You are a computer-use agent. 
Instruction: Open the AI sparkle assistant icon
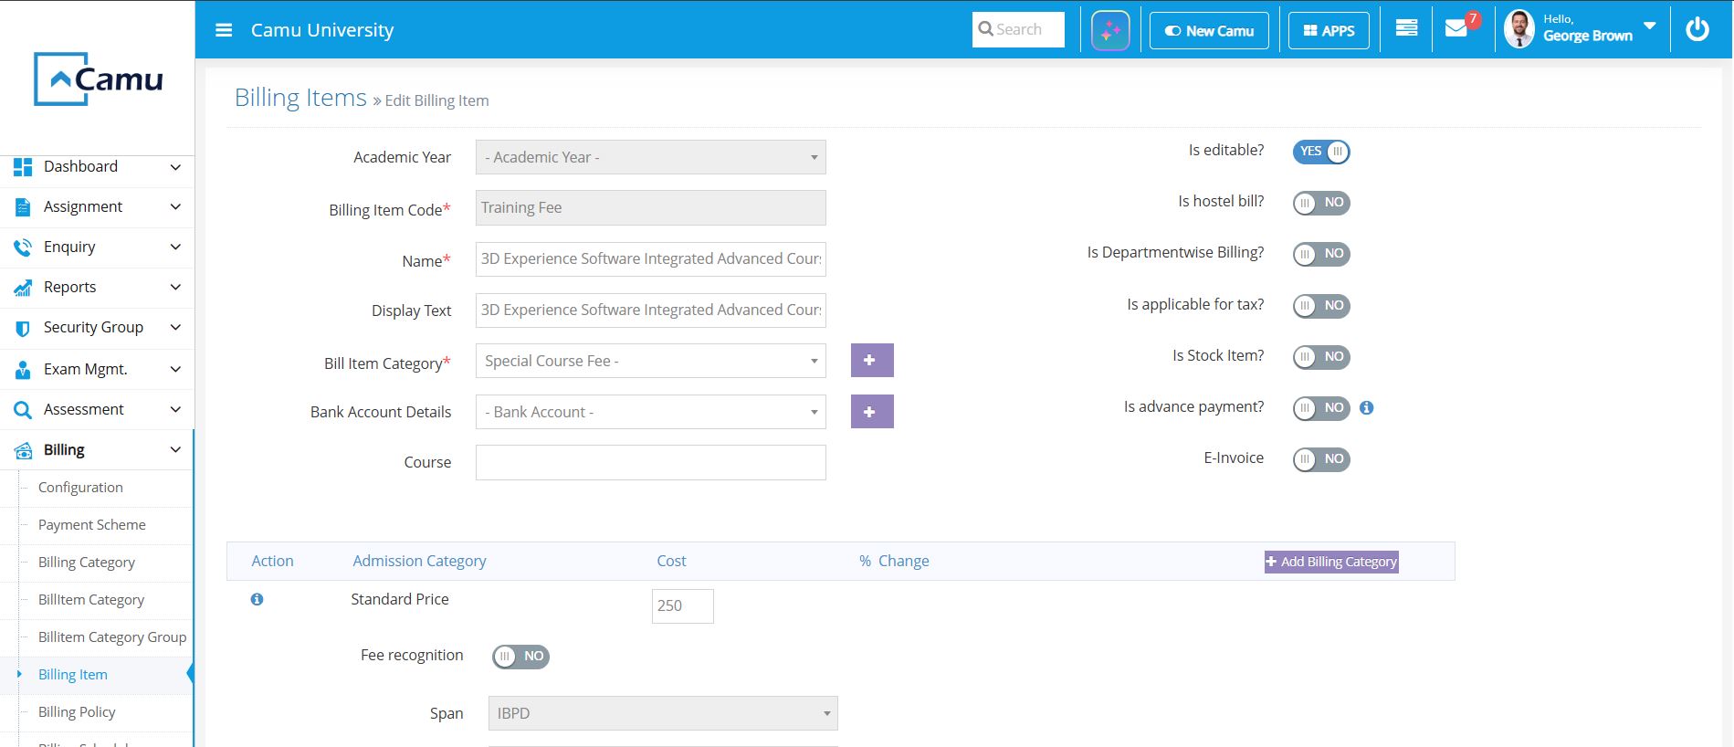tap(1110, 30)
